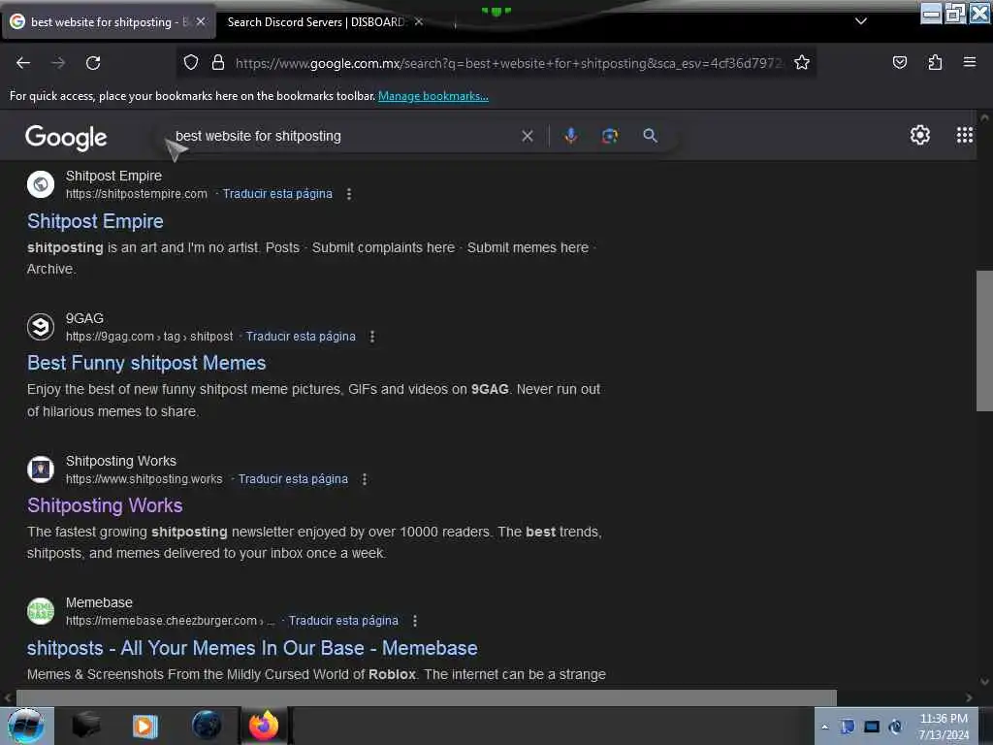Click the scroll right arrow of horizontal scrollbar
993x745 pixels.
pos(969,697)
